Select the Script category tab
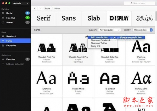The image size is (157, 111). coord(144,18)
